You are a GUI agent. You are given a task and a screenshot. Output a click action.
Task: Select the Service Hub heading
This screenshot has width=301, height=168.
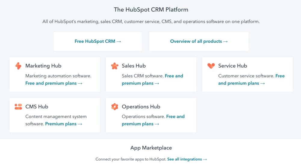point(233,66)
